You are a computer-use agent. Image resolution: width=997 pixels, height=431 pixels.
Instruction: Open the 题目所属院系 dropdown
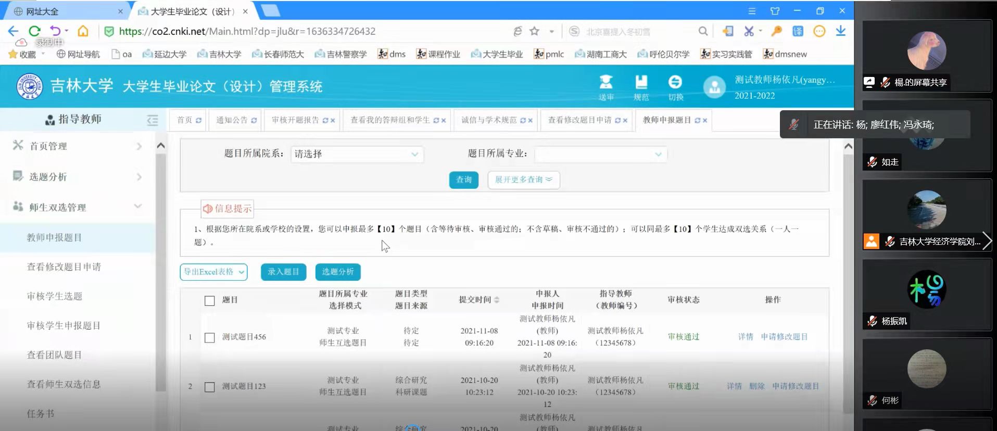point(357,154)
